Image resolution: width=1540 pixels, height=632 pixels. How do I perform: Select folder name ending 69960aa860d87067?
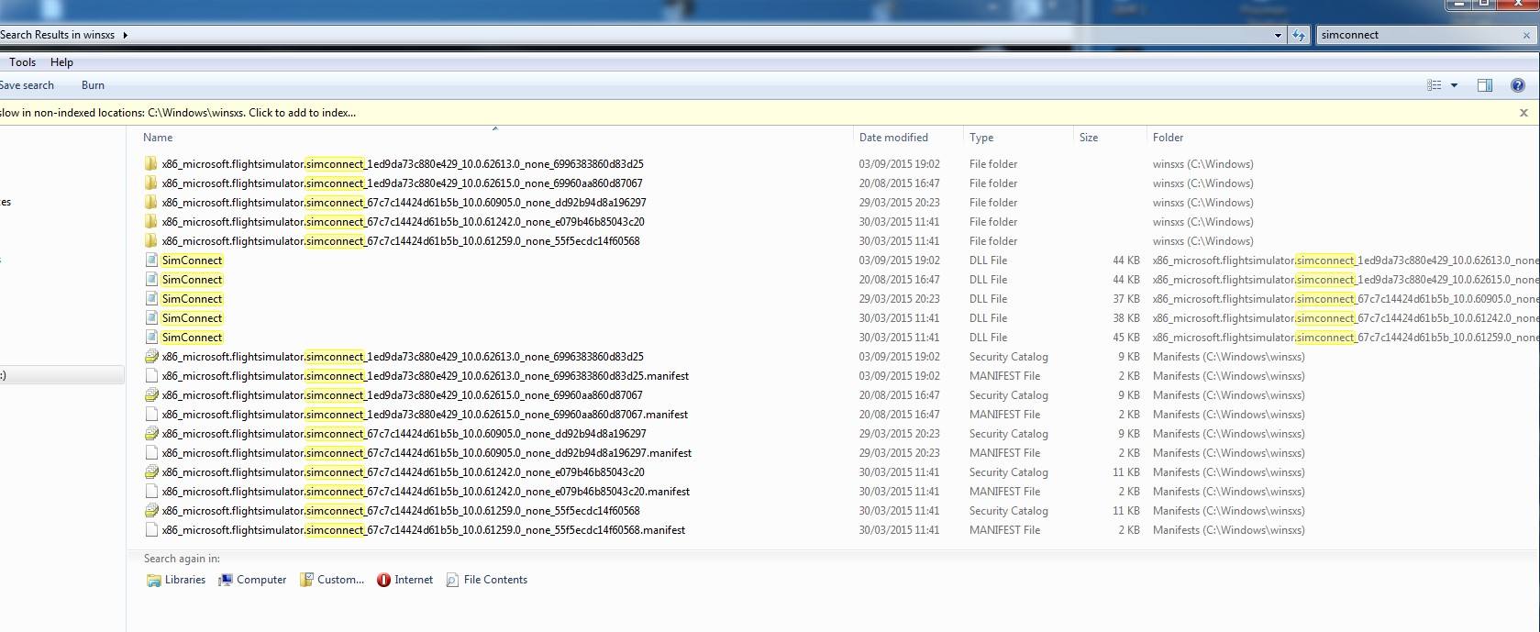(402, 183)
